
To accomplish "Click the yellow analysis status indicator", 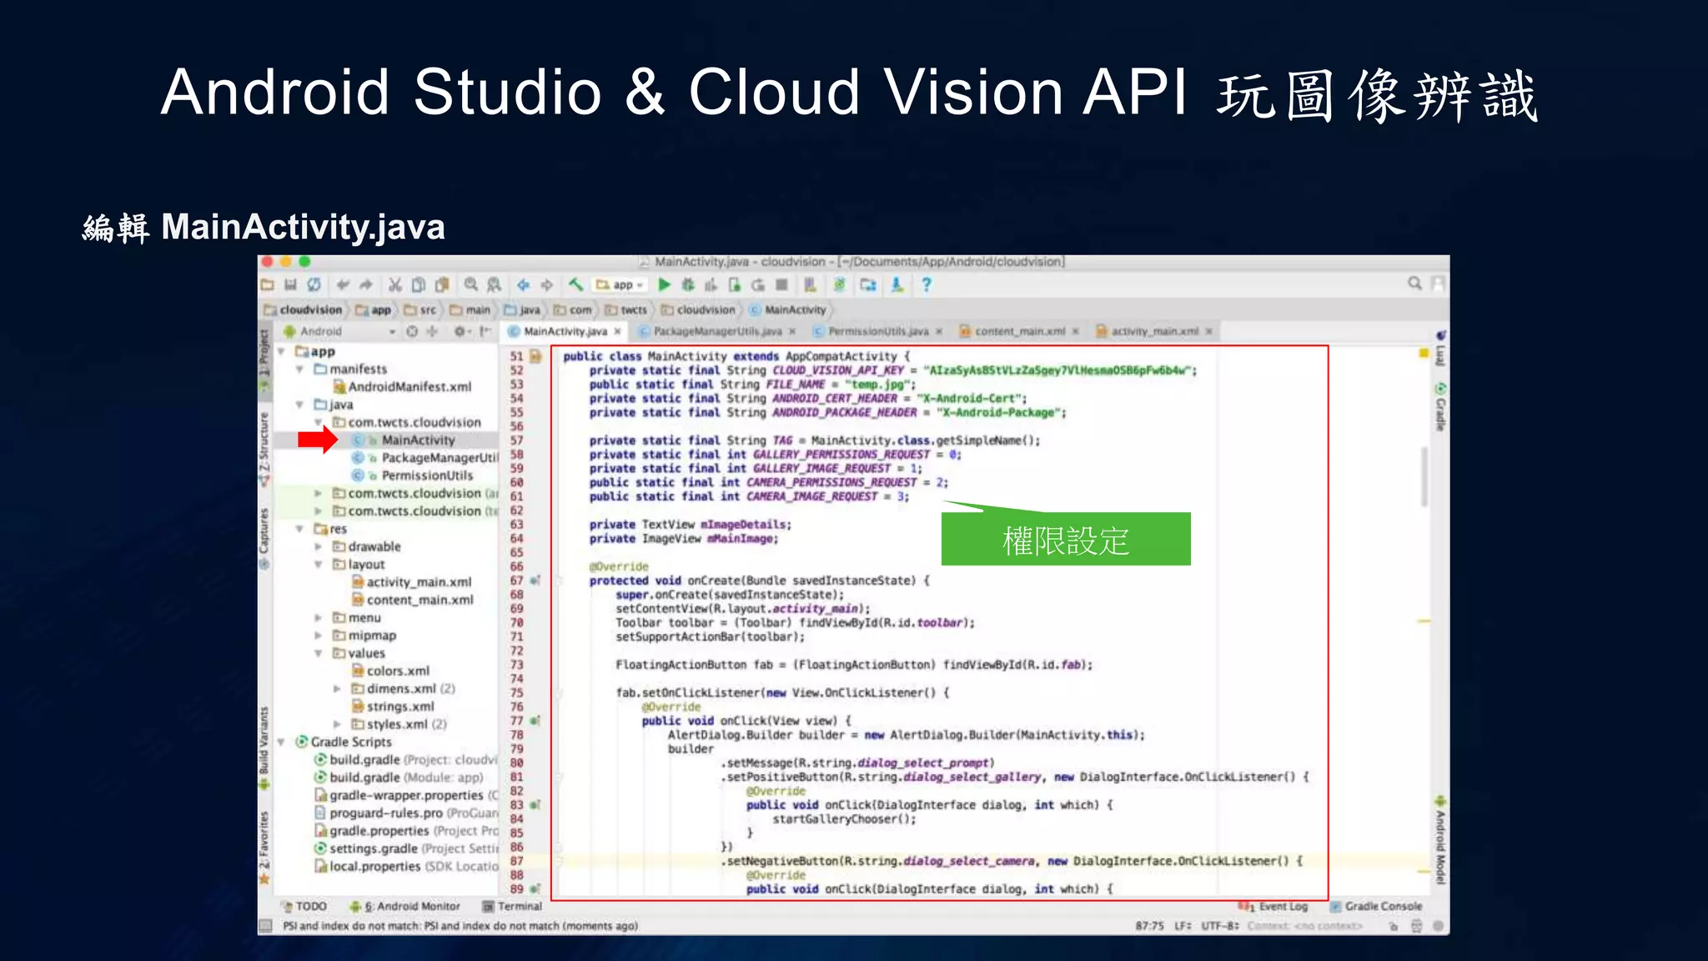I will [1424, 354].
